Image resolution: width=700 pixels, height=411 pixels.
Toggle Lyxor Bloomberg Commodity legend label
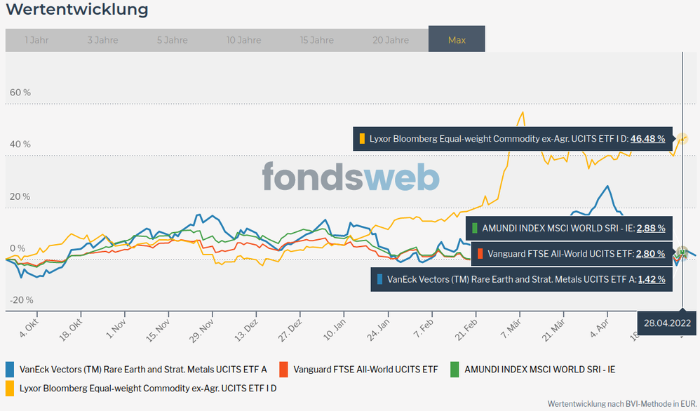click(148, 386)
